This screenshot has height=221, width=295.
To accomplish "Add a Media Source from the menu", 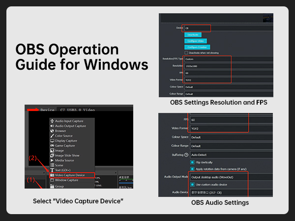I will [72, 160].
